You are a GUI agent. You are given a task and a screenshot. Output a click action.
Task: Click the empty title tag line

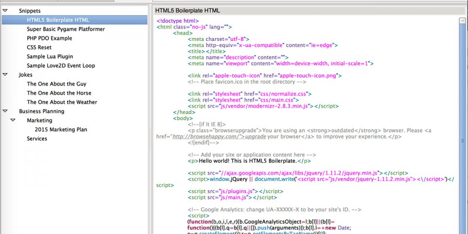(207, 51)
